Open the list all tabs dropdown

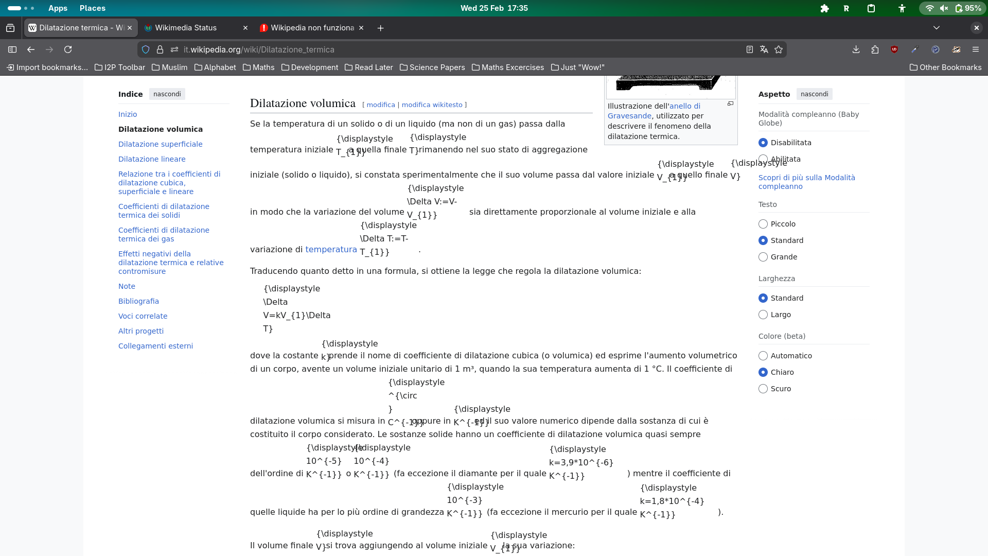pos(937,28)
